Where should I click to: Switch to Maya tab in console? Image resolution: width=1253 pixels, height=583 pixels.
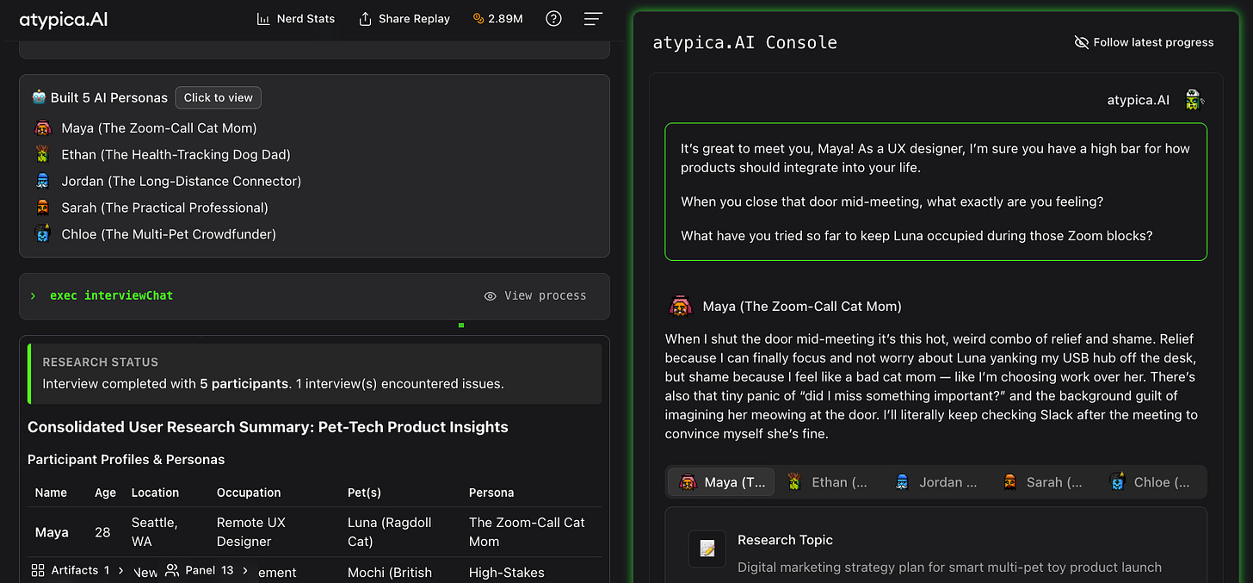722,482
